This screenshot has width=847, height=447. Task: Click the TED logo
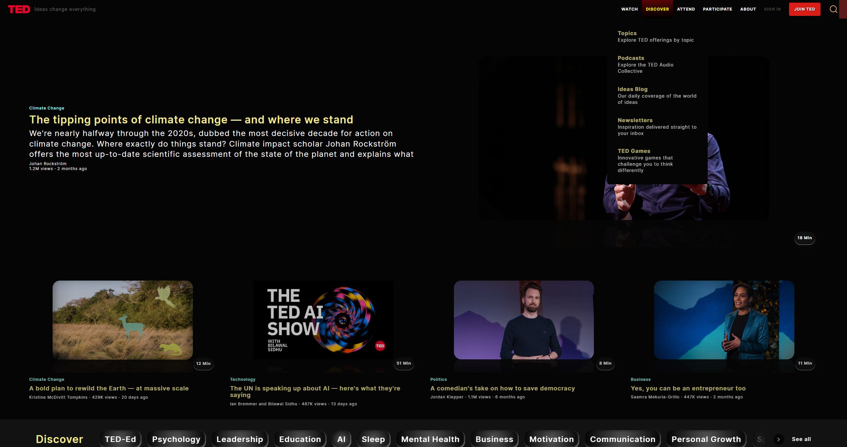[x=19, y=9]
